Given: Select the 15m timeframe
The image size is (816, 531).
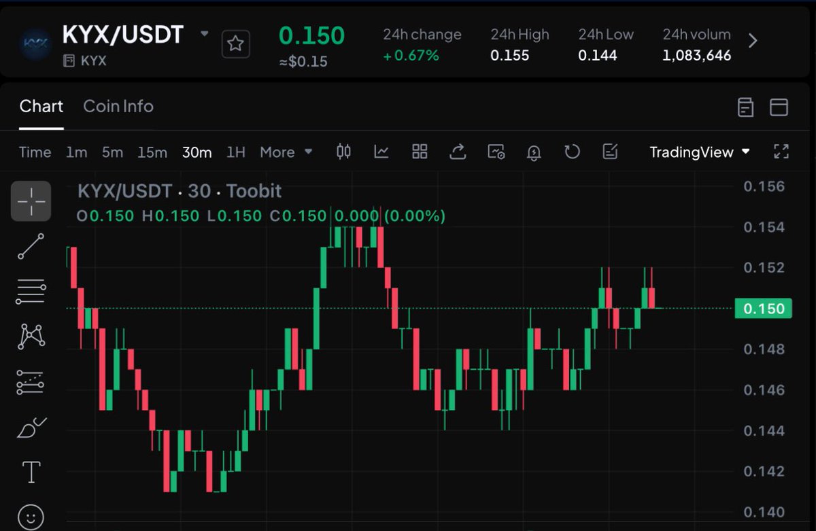Looking at the screenshot, I should click(152, 152).
